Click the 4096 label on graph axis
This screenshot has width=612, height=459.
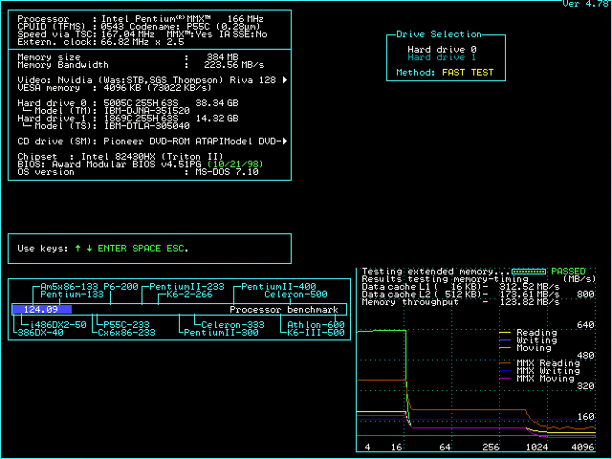point(582,448)
